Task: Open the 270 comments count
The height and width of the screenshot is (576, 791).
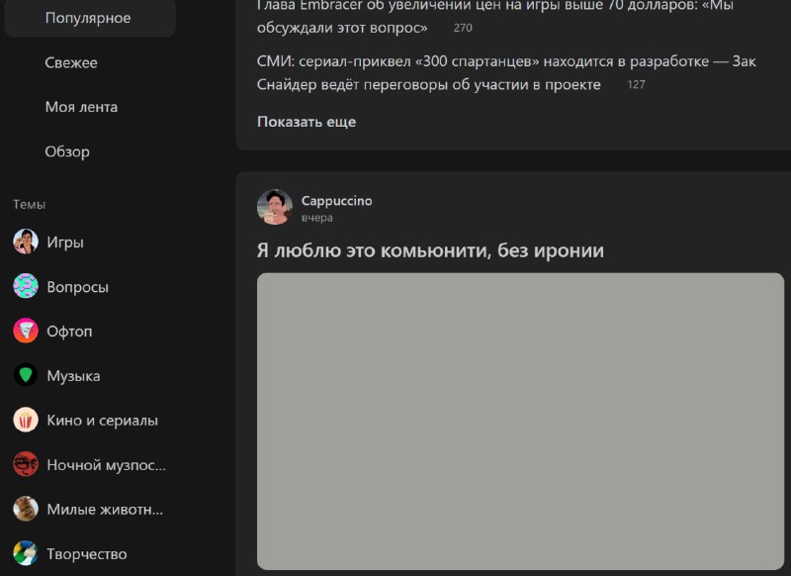Action: (463, 28)
